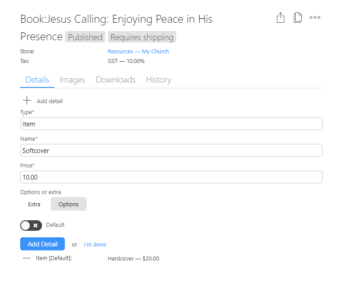Toggle the Default switch
The image size is (343, 281).
click(x=31, y=225)
